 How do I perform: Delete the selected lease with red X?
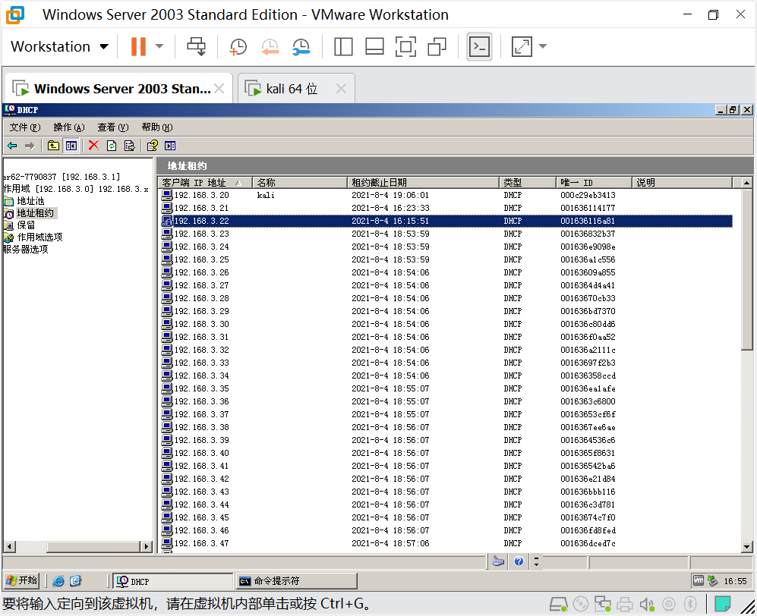coord(93,146)
